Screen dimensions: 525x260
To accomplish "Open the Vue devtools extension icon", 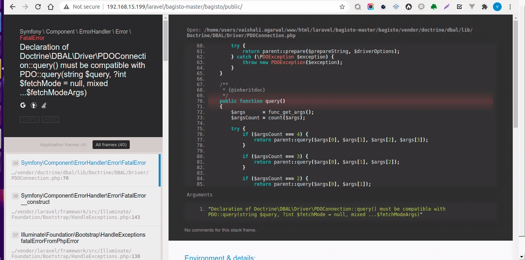I will pos(472,7).
